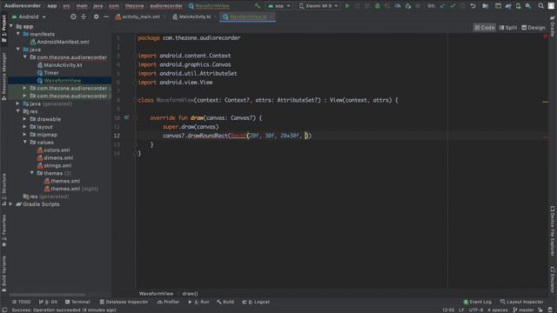The height and width of the screenshot is (313, 557).
Task: Click the override gutter icon on line 10
Action: coord(126,117)
